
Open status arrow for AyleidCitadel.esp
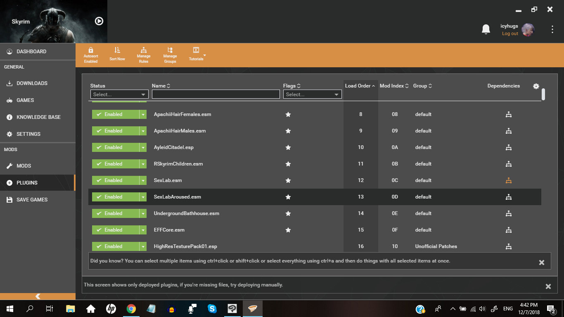pos(143,147)
